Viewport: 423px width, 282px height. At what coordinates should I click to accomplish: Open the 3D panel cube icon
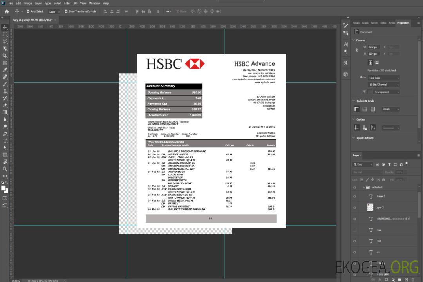tap(346, 74)
